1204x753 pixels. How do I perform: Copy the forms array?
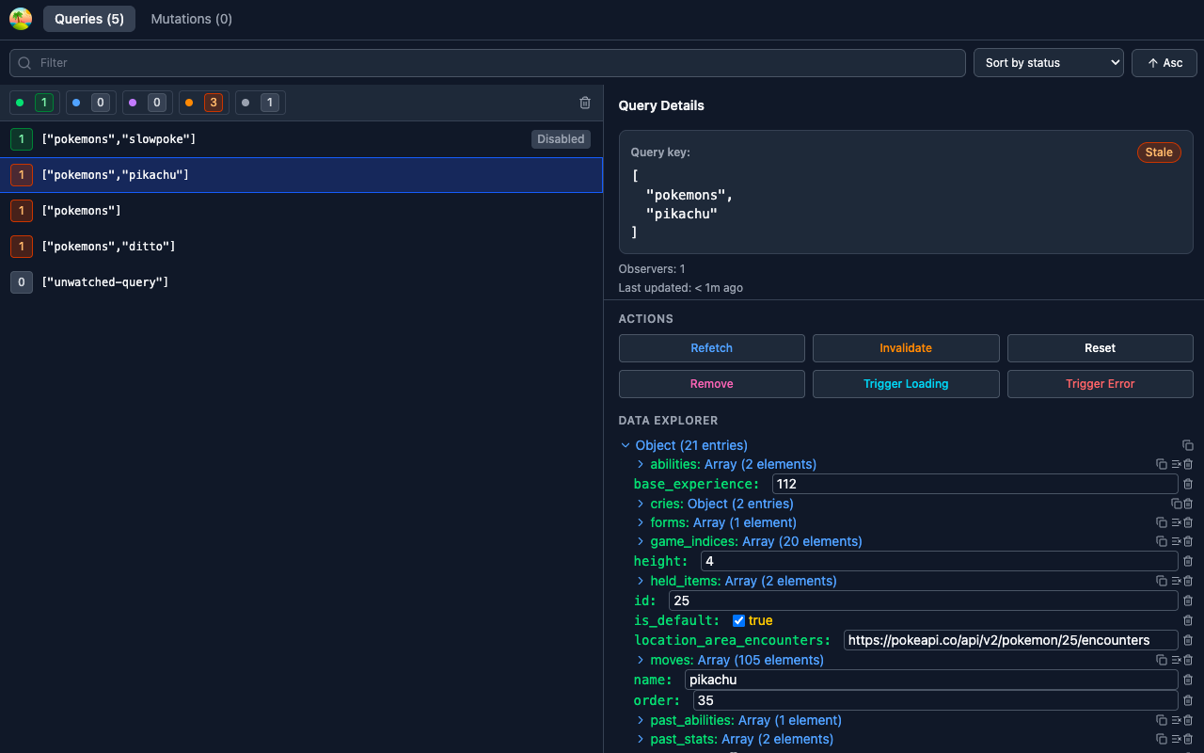pyautogui.click(x=1162, y=522)
